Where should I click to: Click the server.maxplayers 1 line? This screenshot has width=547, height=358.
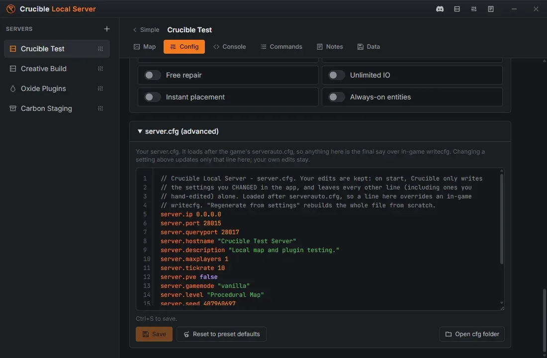(x=194, y=259)
